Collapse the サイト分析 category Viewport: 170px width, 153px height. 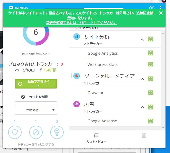[x=142, y=40]
